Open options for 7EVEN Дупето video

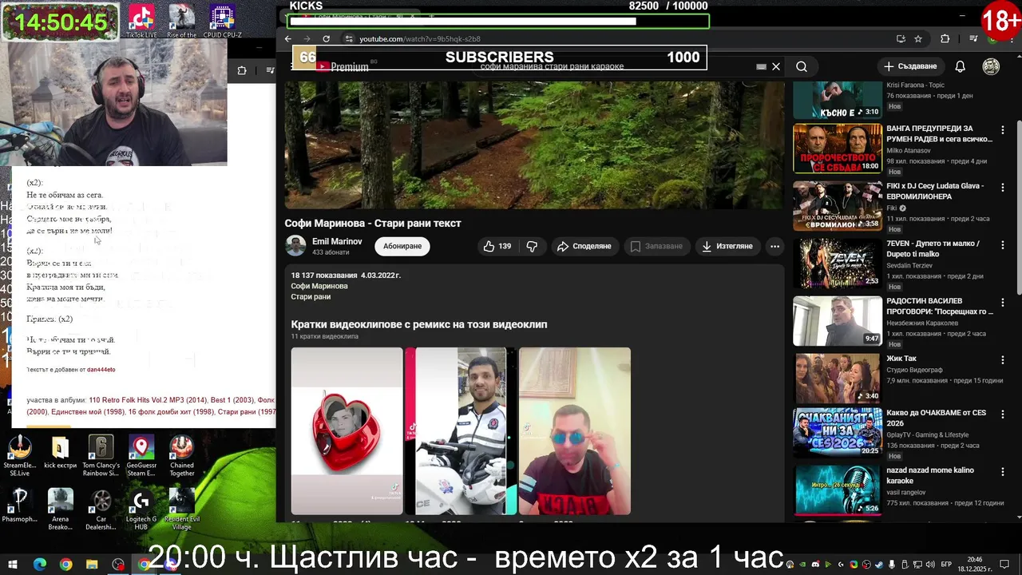[x=1003, y=244]
